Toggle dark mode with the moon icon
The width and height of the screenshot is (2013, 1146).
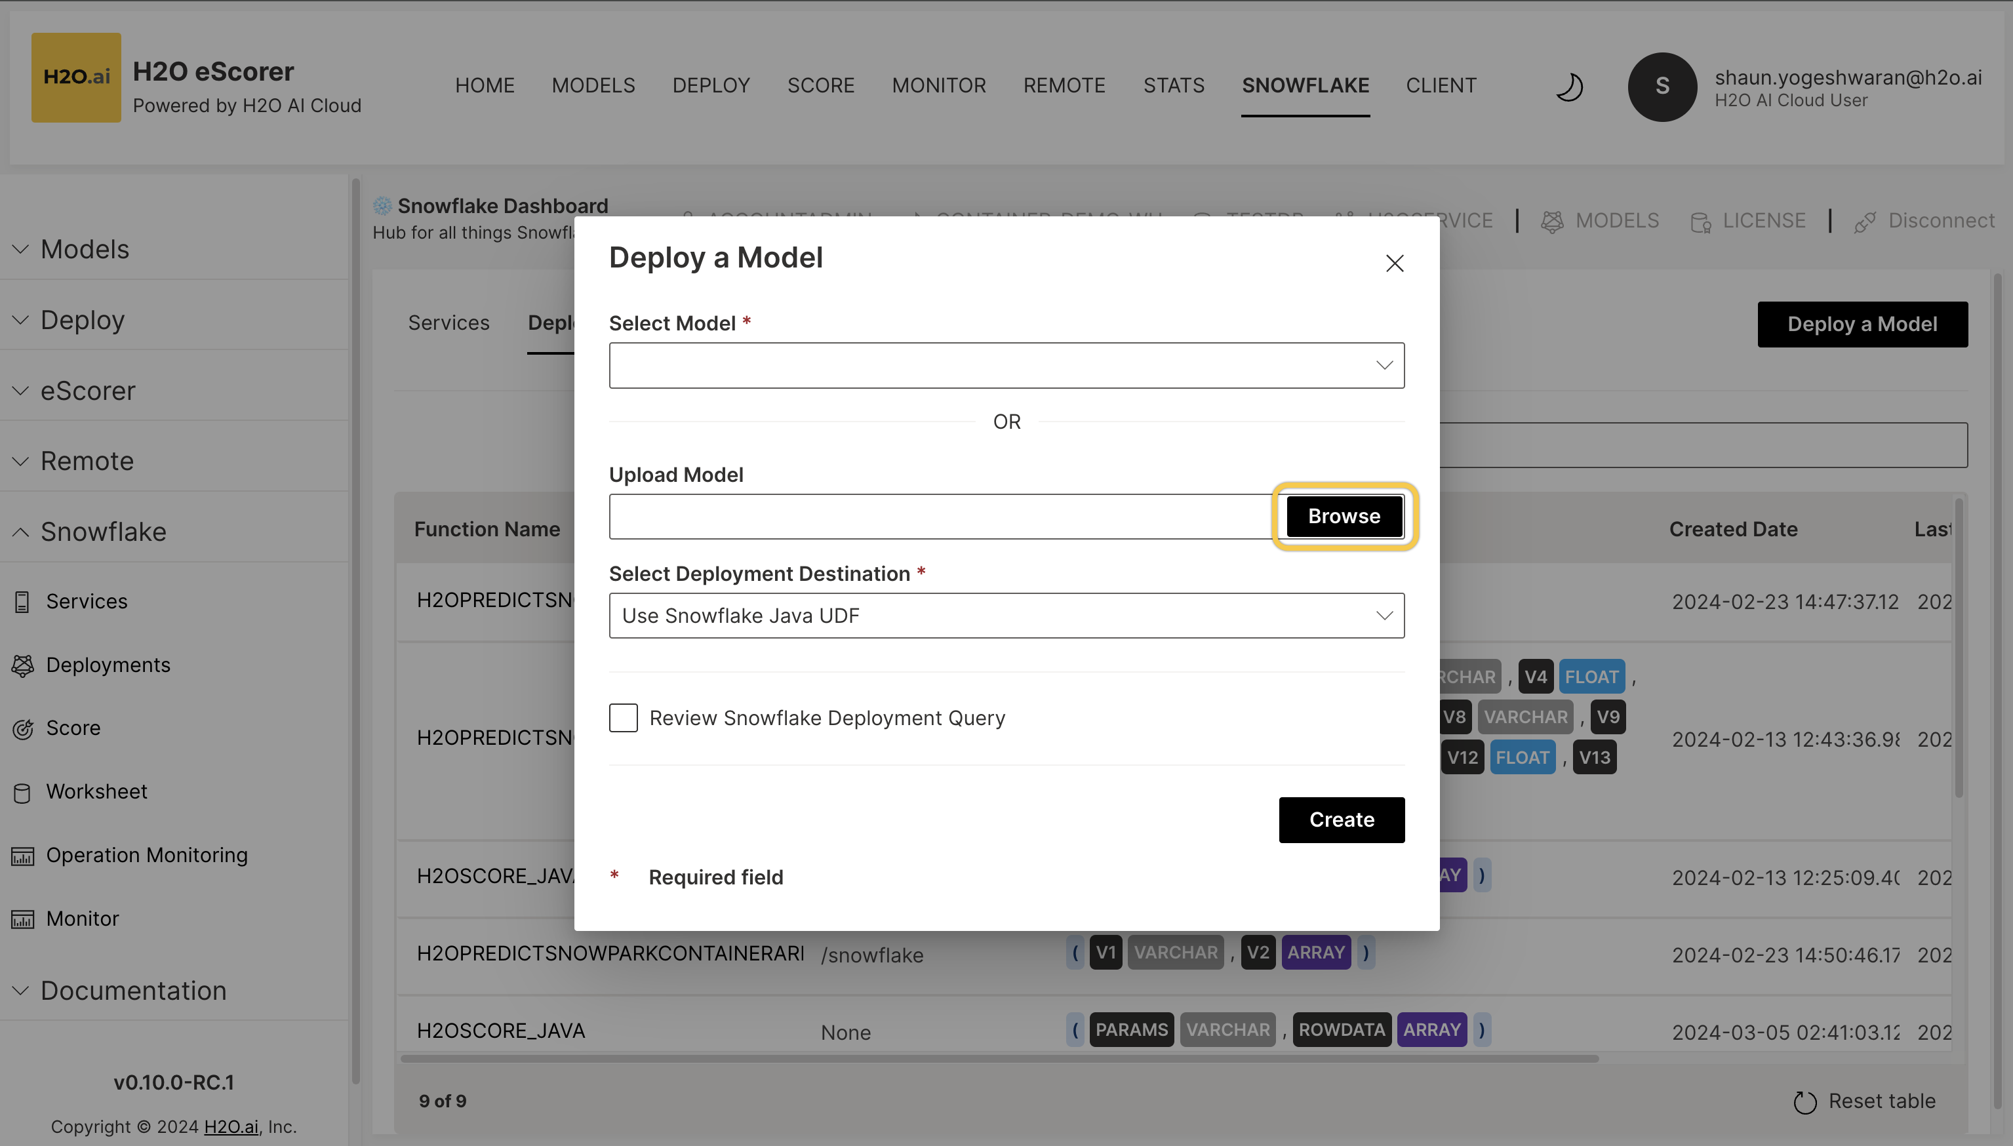[x=1569, y=87]
